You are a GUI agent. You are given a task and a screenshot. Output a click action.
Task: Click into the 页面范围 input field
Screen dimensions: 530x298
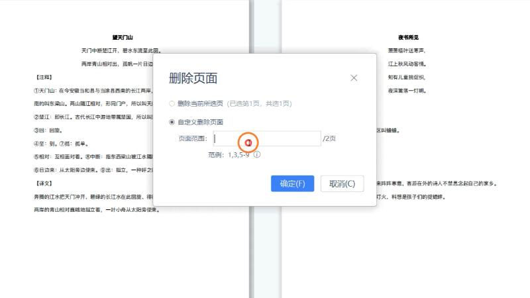[278, 138]
